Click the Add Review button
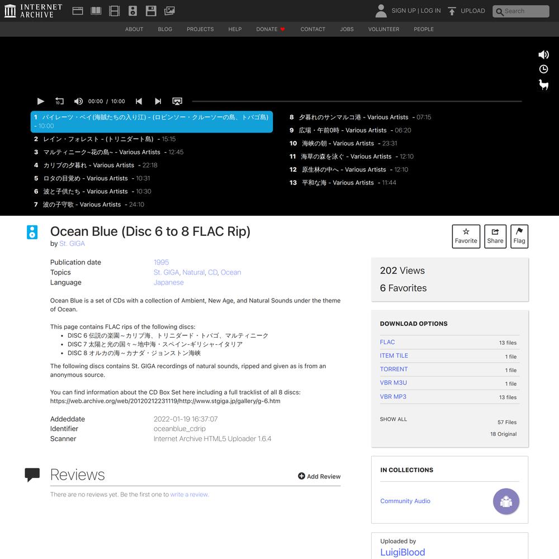 tap(319, 476)
